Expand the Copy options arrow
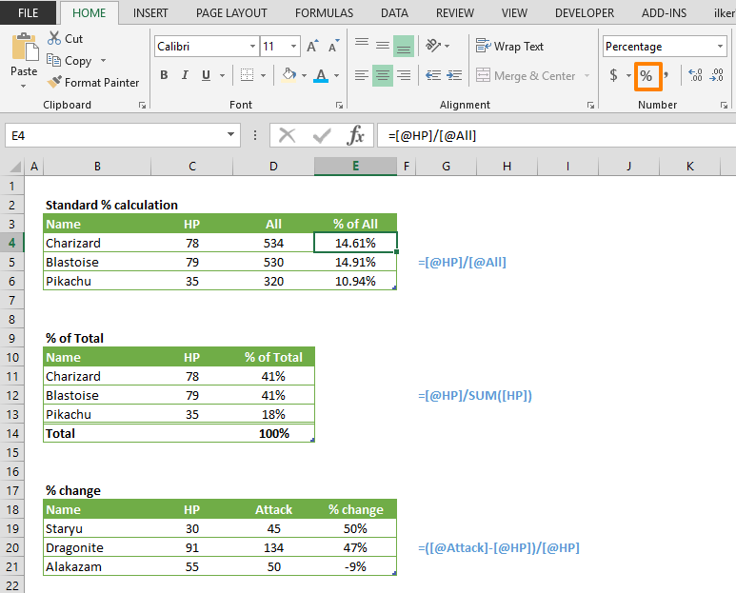736x593 pixels. click(x=103, y=61)
